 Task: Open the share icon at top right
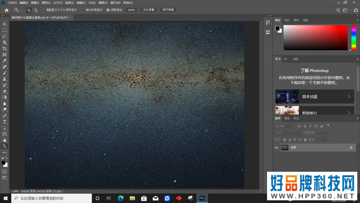(x=356, y=10)
